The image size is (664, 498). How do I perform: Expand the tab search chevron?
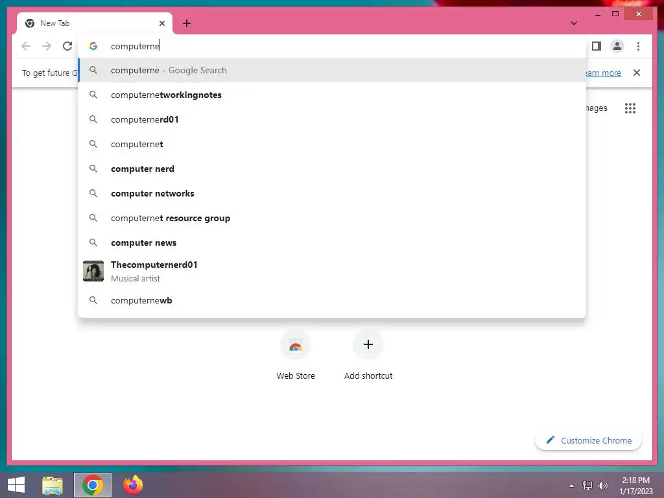(573, 23)
